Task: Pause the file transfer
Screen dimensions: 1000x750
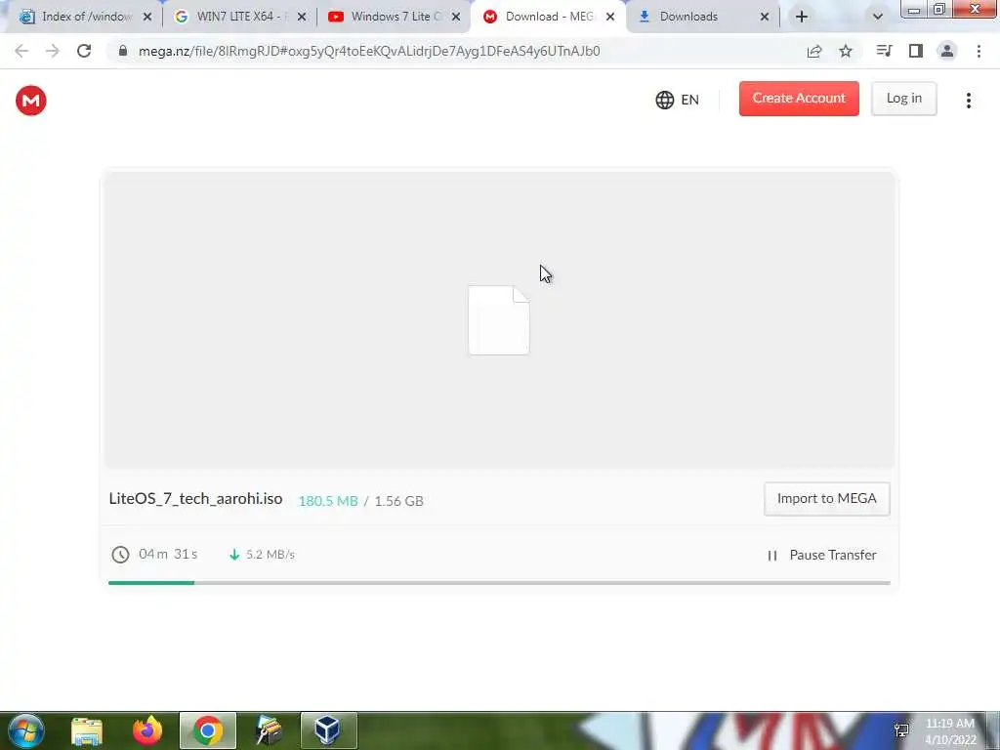Action: pyautogui.click(x=821, y=555)
